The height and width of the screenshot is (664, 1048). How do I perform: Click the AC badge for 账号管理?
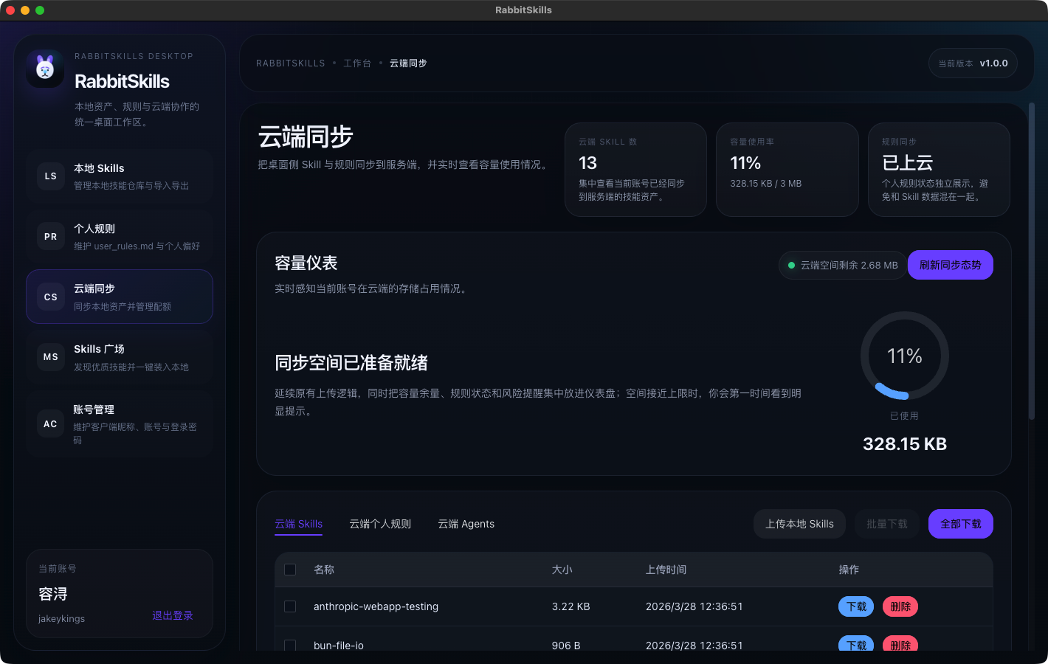(x=50, y=424)
